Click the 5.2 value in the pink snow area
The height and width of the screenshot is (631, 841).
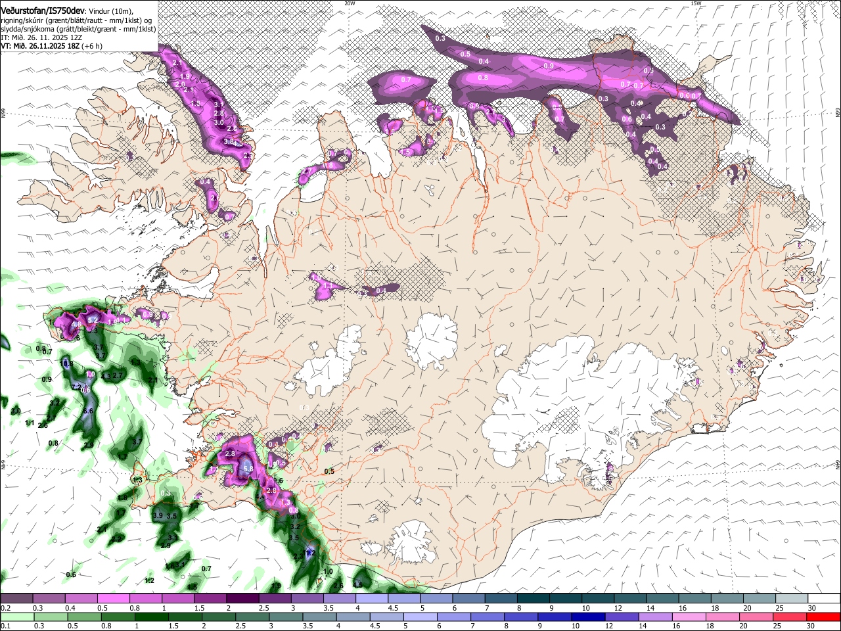93,319
